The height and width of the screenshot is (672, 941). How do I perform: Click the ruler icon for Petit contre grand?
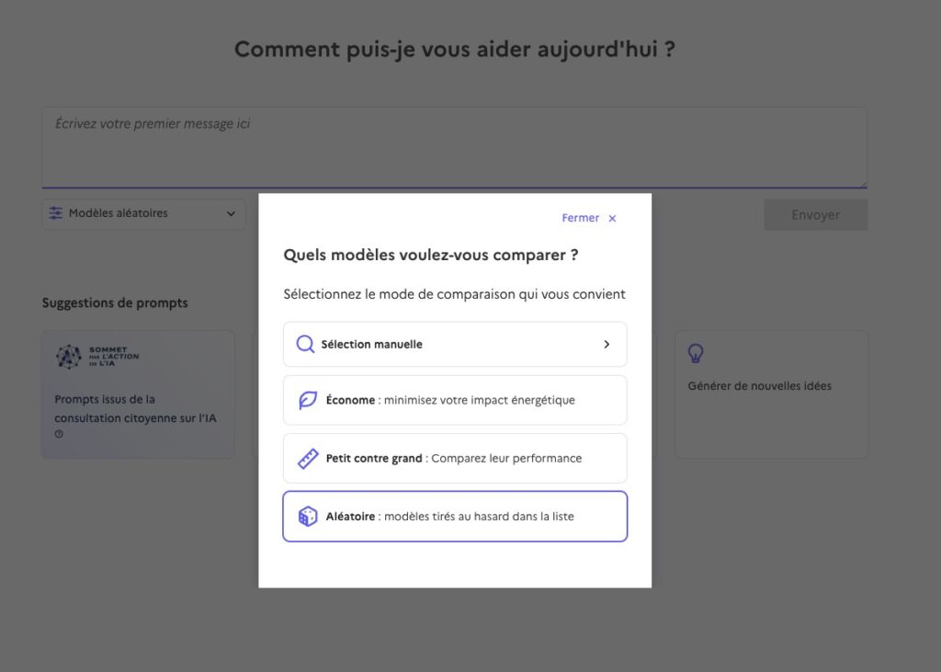point(308,459)
